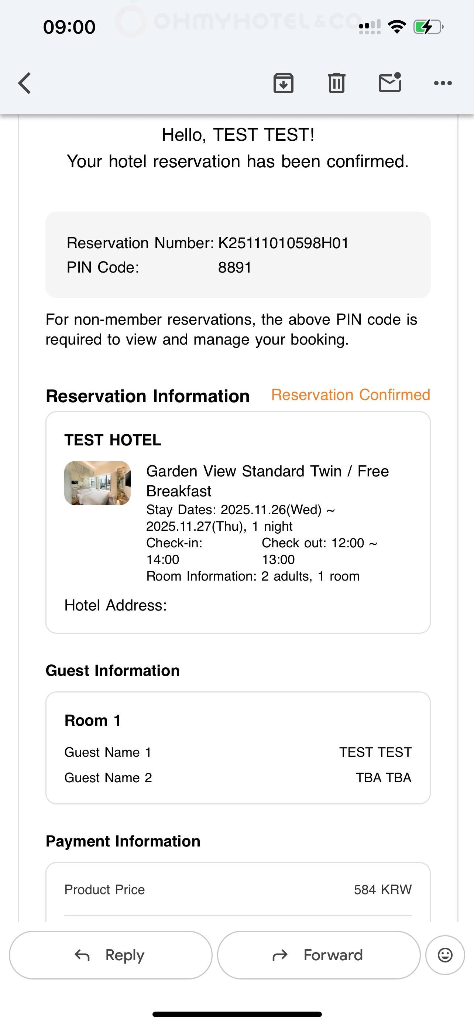The height and width of the screenshot is (1026, 474).
Task: Tap the Hotel Address label
Action: click(116, 605)
